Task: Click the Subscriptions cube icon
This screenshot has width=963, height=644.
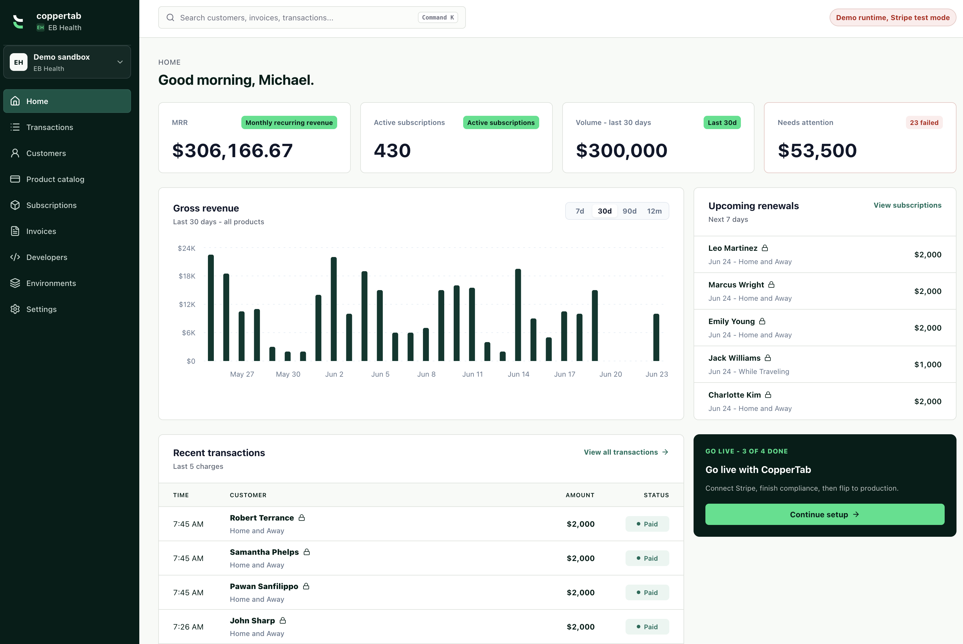Action: [x=15, y=205]
